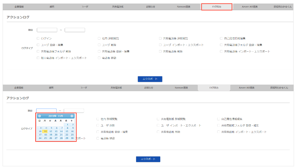Check the ログイン log type checkbox

point(38,38)
